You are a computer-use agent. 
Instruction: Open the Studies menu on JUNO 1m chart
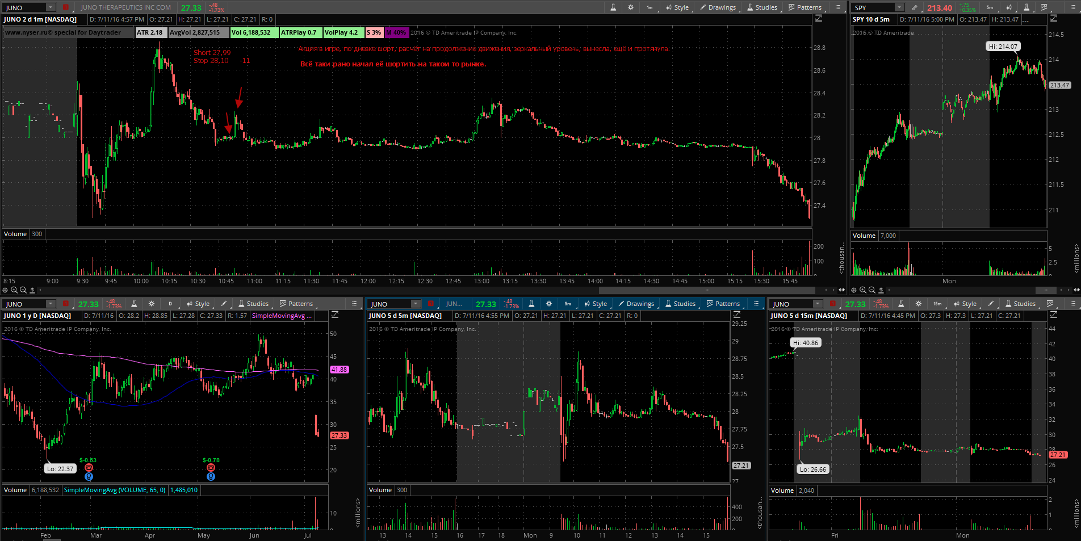click(762, 7)
